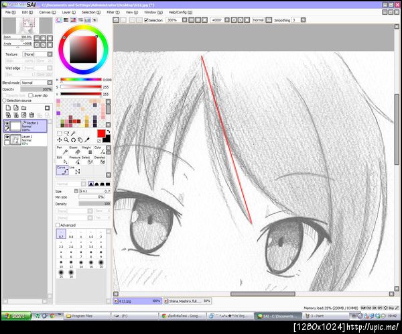
Task: Hide the Vector 1 layer
Action: coord(7,123)
